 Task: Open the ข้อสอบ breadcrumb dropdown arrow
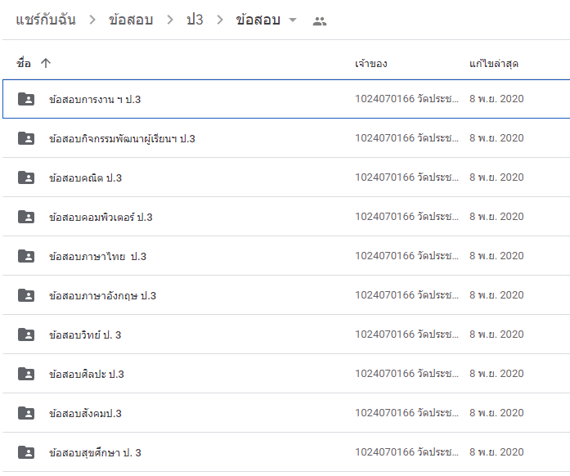pos(293,20)
